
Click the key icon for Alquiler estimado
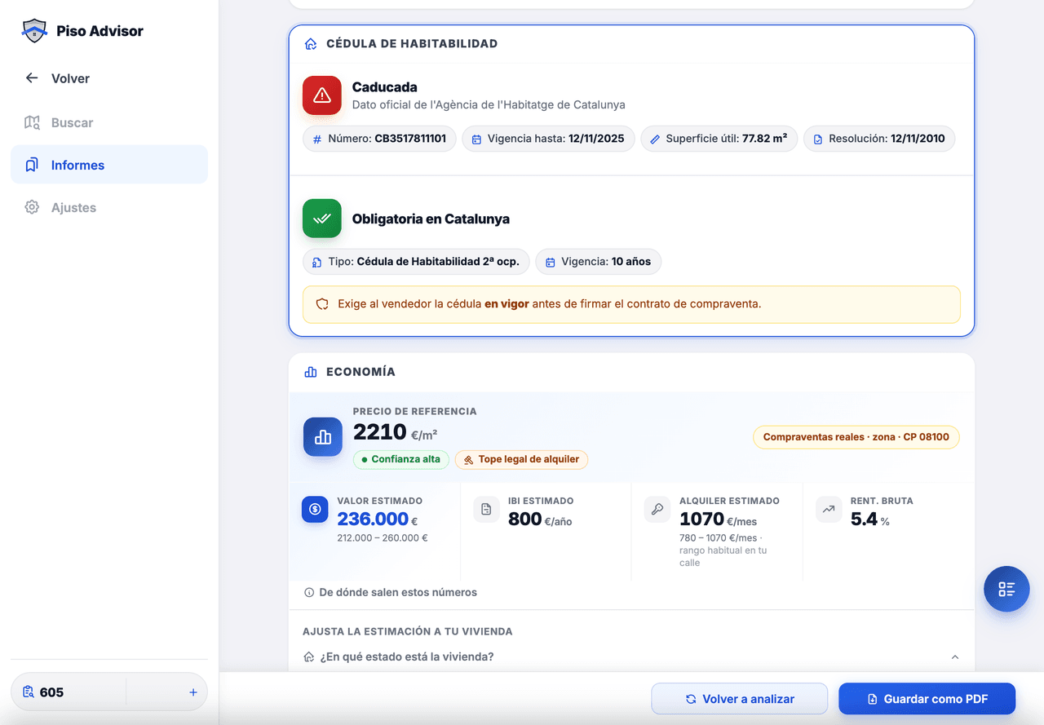tap(657, 509)
